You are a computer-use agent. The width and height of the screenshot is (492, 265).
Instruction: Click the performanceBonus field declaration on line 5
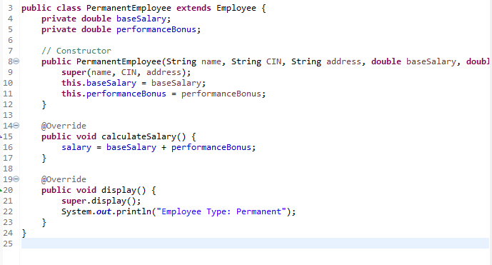point(156,29)
